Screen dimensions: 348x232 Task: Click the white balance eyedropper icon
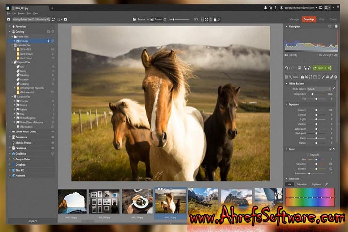pyautogui.click(x=334, y=89)
